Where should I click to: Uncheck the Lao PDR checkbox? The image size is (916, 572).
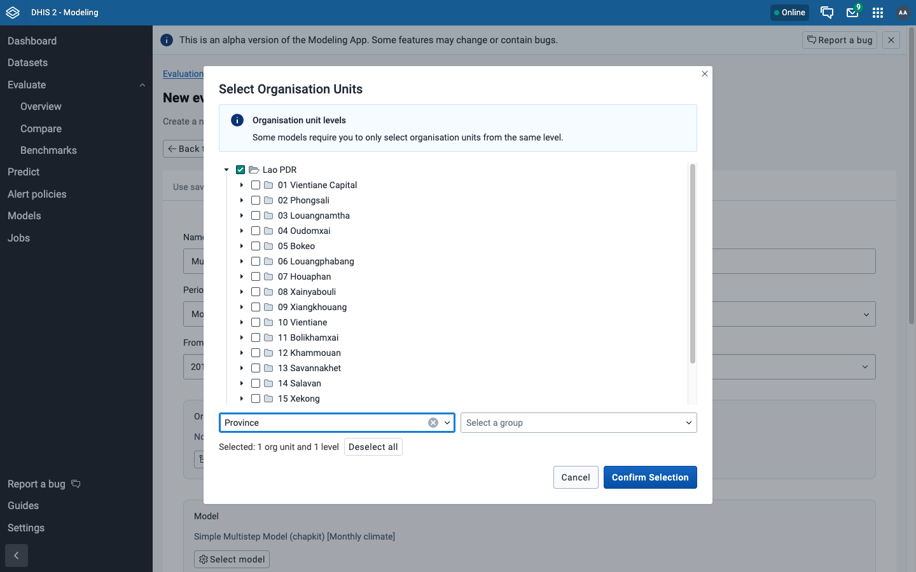coord(240,170)
